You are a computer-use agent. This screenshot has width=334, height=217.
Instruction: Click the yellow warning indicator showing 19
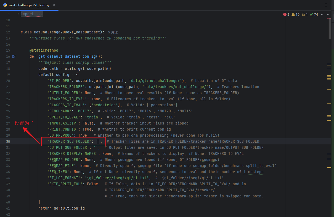click(295, 14)
